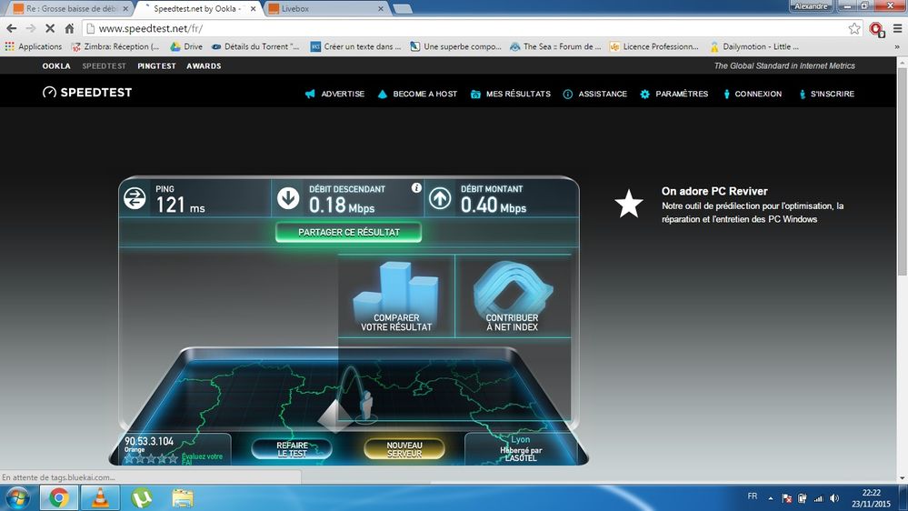Show more bookmarks with the chevron
Screen dimensions: 908x511
pyautogui.click(x=897, y=46)
